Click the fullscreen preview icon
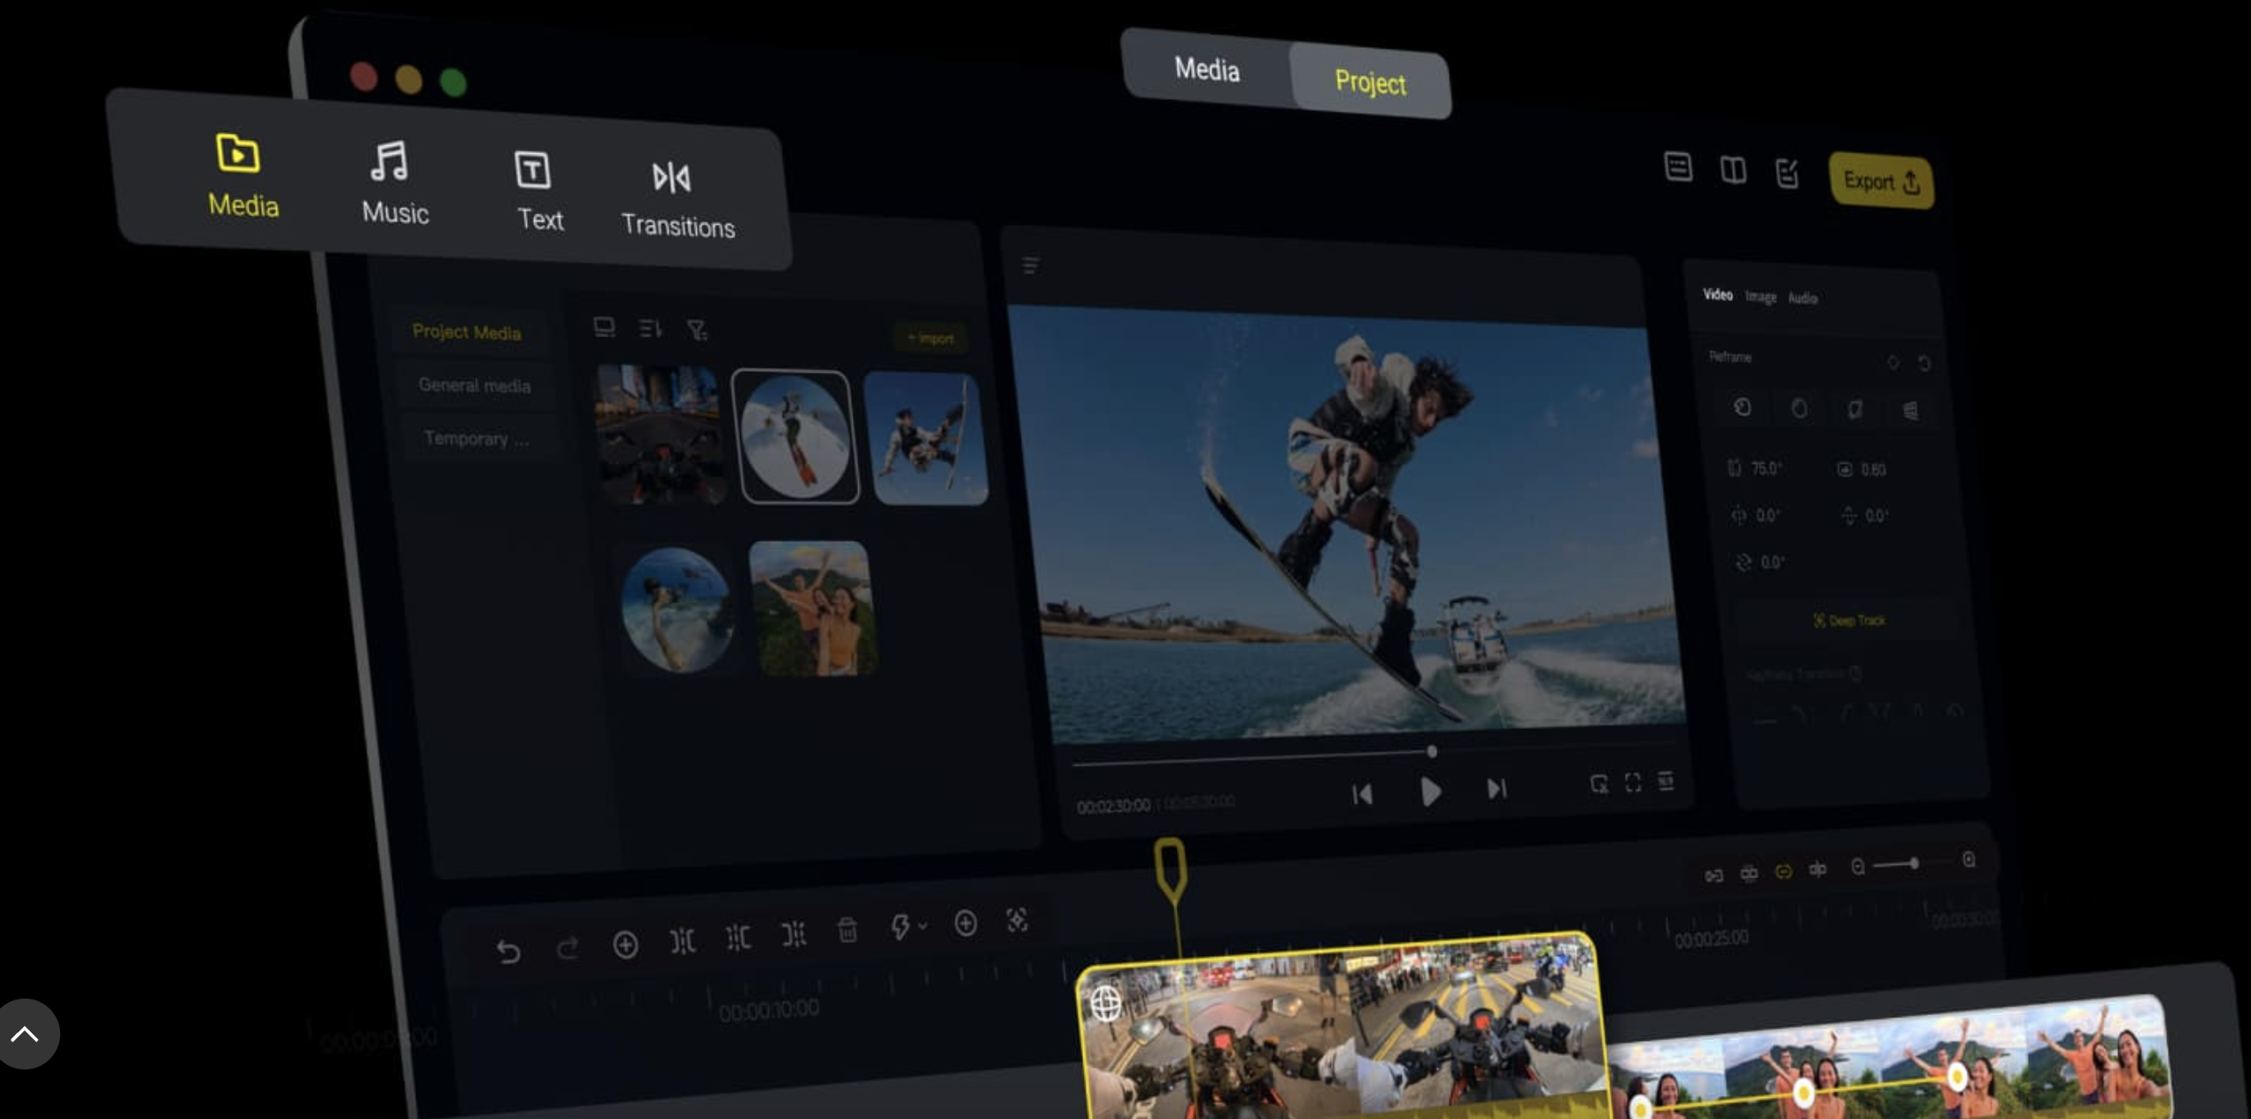 point(1632,783)
